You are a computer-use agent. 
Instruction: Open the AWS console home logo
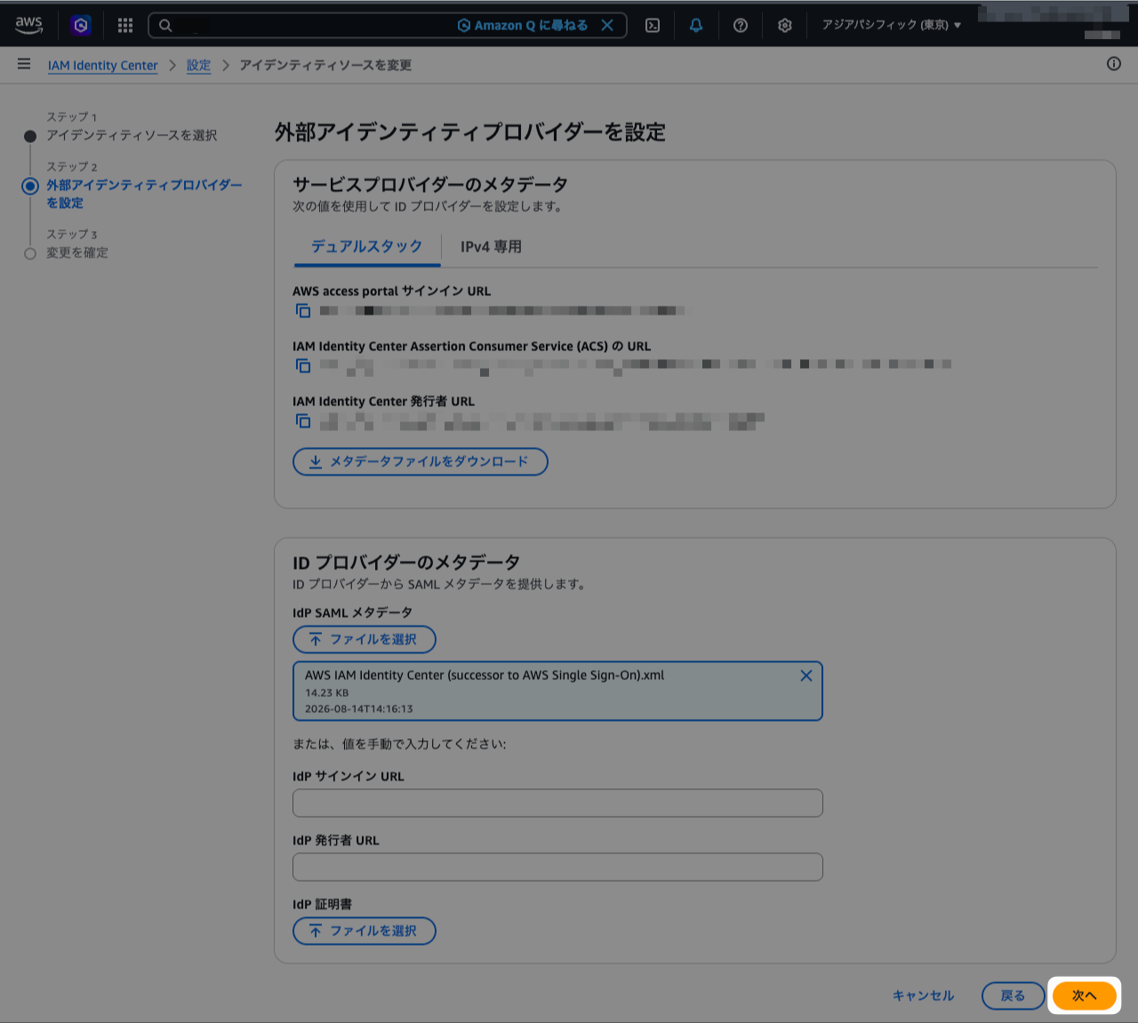tap(28, 25)
